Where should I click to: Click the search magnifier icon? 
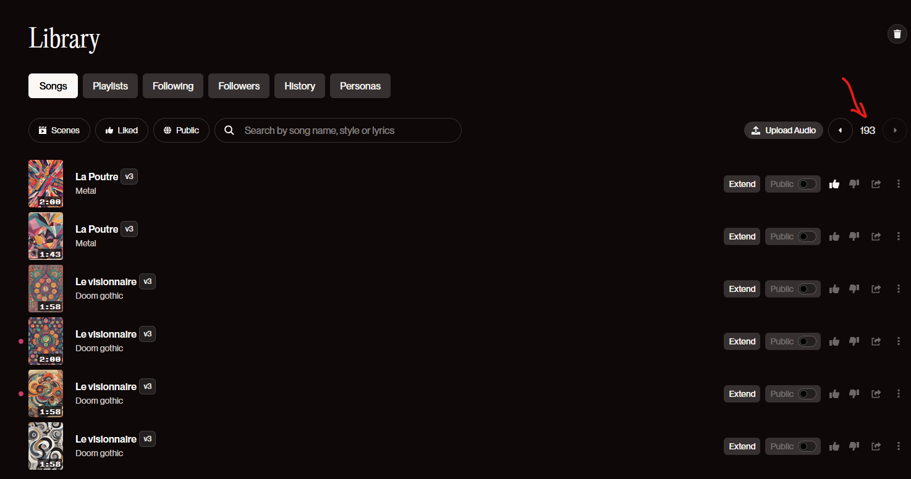229,130
